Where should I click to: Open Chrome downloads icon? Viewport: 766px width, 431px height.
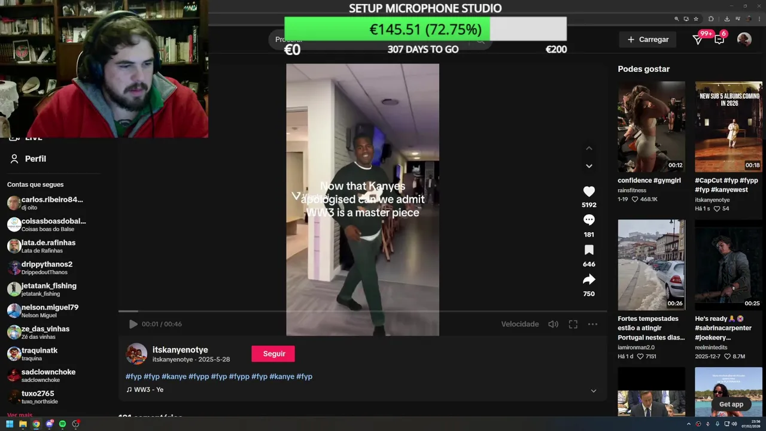(x=727, y=19)
